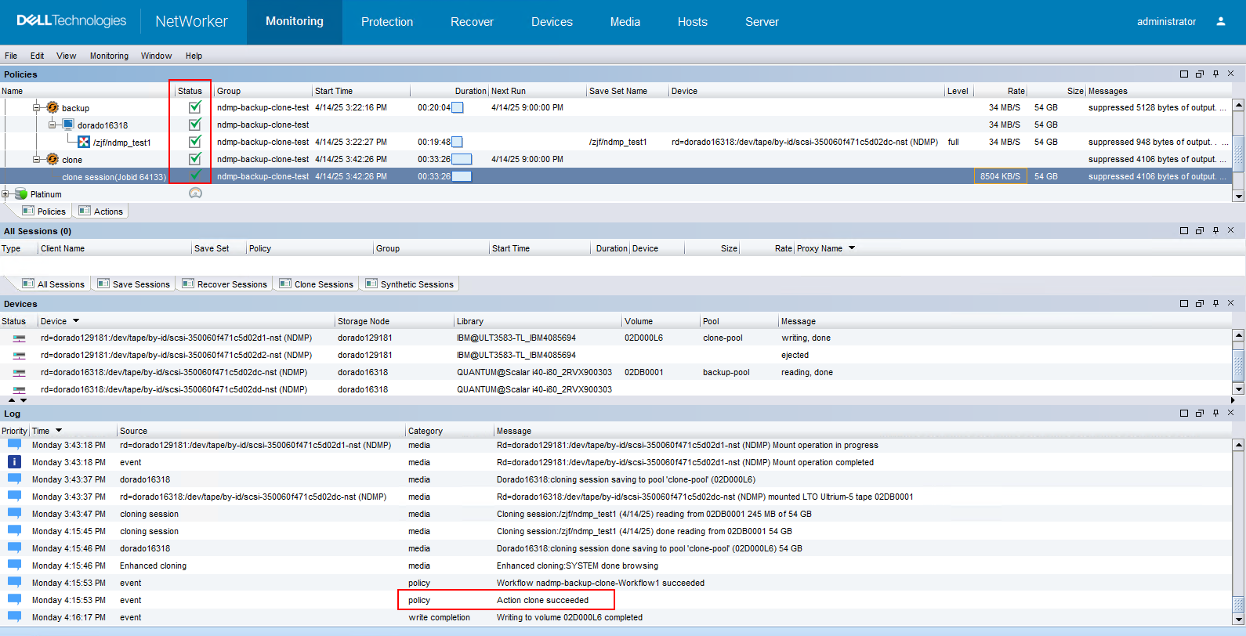
Task: Open the Device column sort dropdown arrow
Action: (76, 321)
